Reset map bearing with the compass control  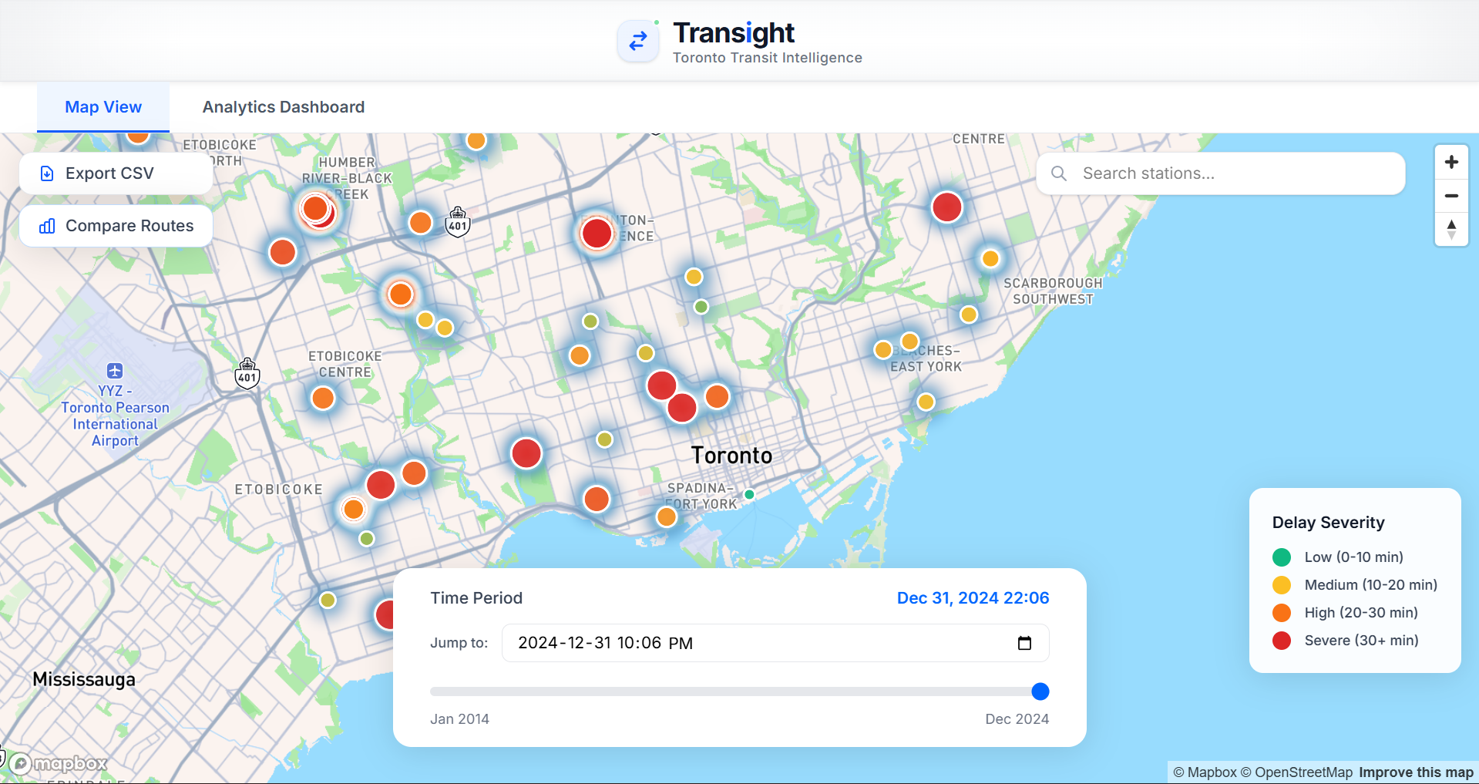pos(1451,229)
